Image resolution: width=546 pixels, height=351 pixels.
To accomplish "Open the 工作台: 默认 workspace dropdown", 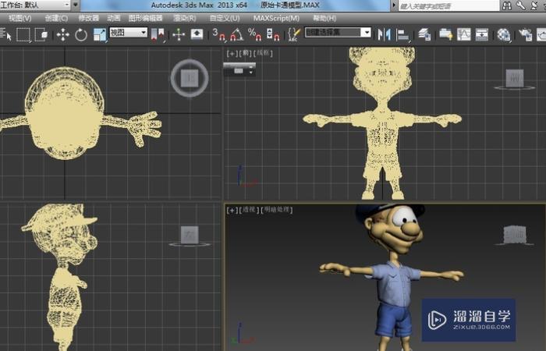I will pos(35,5).
